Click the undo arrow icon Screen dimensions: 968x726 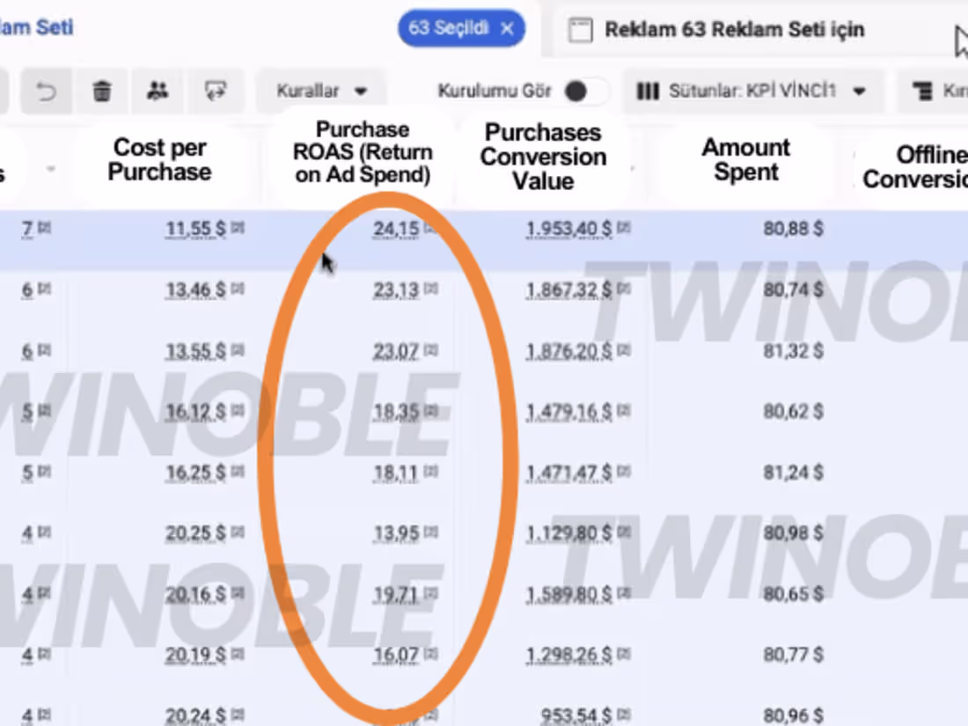[45, 91]
